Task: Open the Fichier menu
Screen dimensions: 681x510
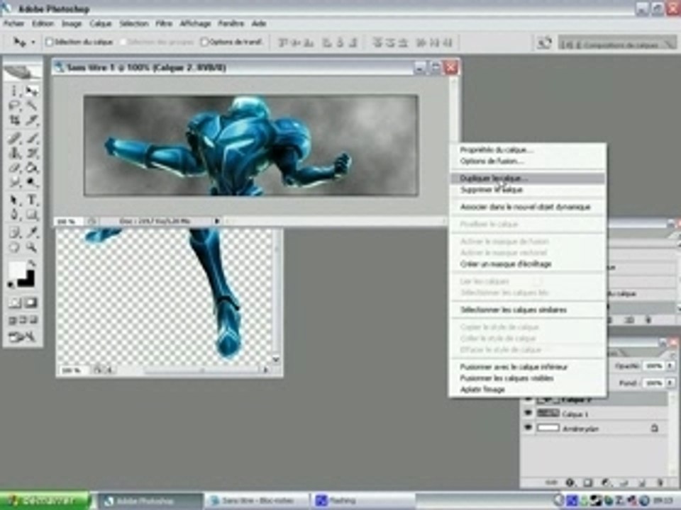Action: click(14, 23)
